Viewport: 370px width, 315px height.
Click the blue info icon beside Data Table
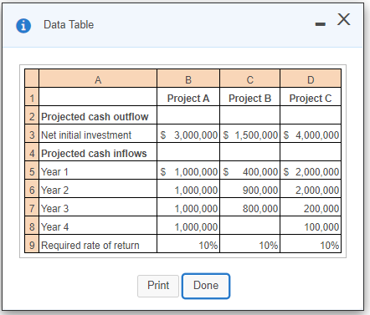(23, 26)
